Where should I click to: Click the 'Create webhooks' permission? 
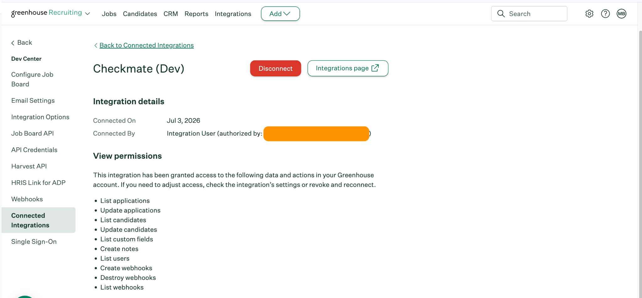126,268
